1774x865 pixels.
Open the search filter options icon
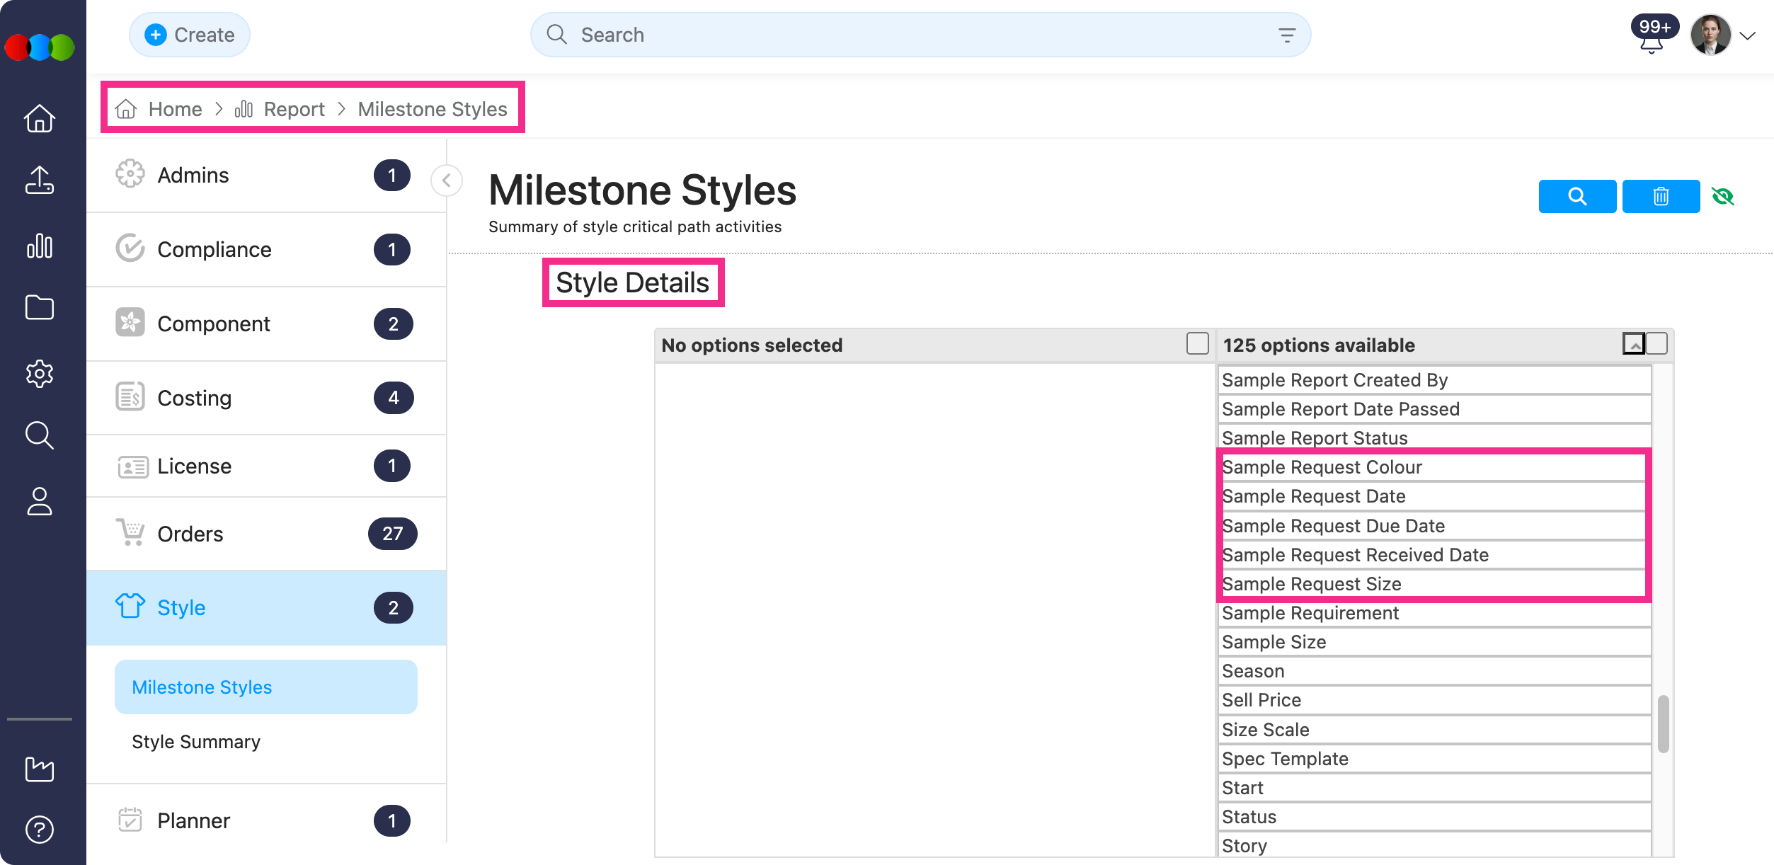click(x=1286, y=35)
